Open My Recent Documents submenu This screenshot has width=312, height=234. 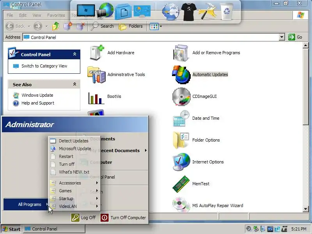click(x=113, y=151)
